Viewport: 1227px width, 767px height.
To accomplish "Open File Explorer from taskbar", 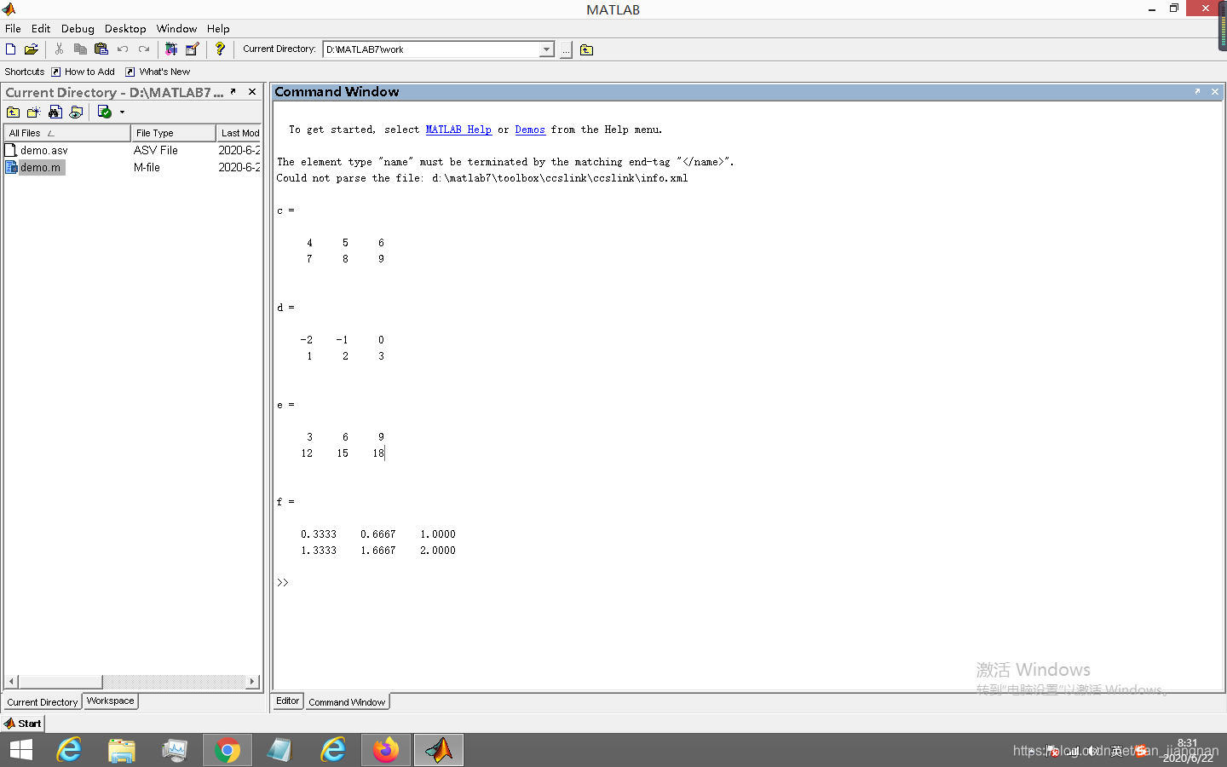I will (122, 750).
